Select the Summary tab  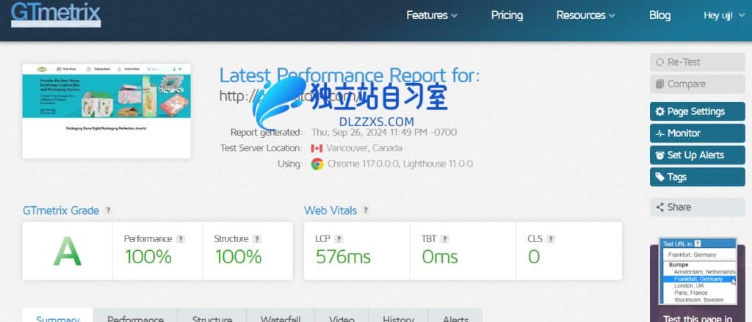click(x=57, y=317)
